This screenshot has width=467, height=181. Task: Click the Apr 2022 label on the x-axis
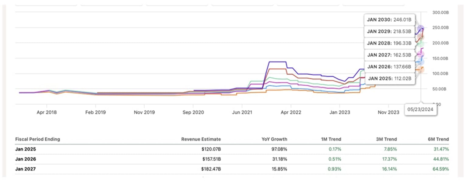click(x=290, y=112)
